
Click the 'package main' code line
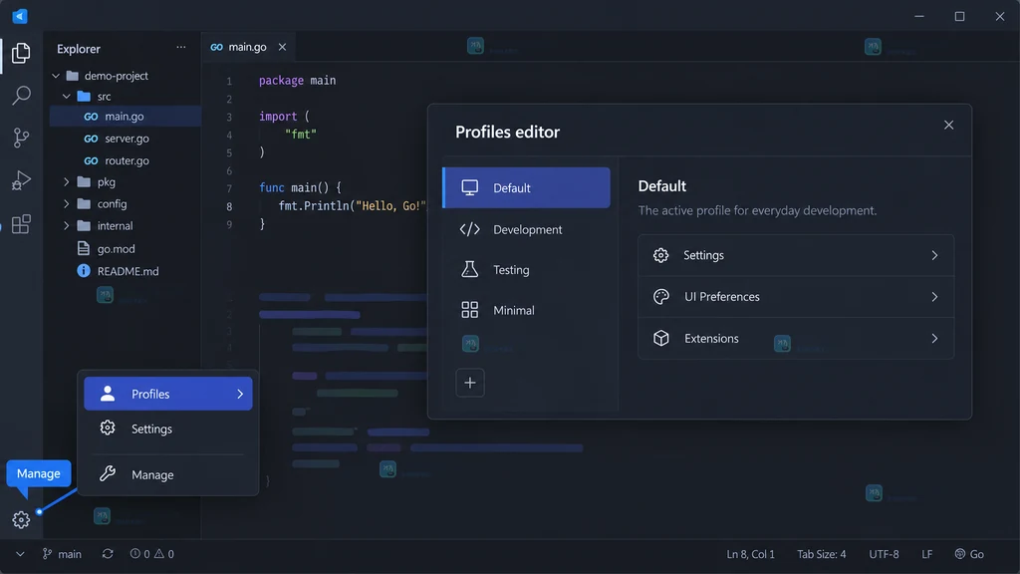pyautogui.click(x=297, y=80)
